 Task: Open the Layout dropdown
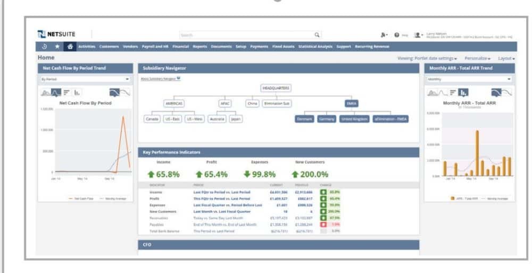click(506, 57)
